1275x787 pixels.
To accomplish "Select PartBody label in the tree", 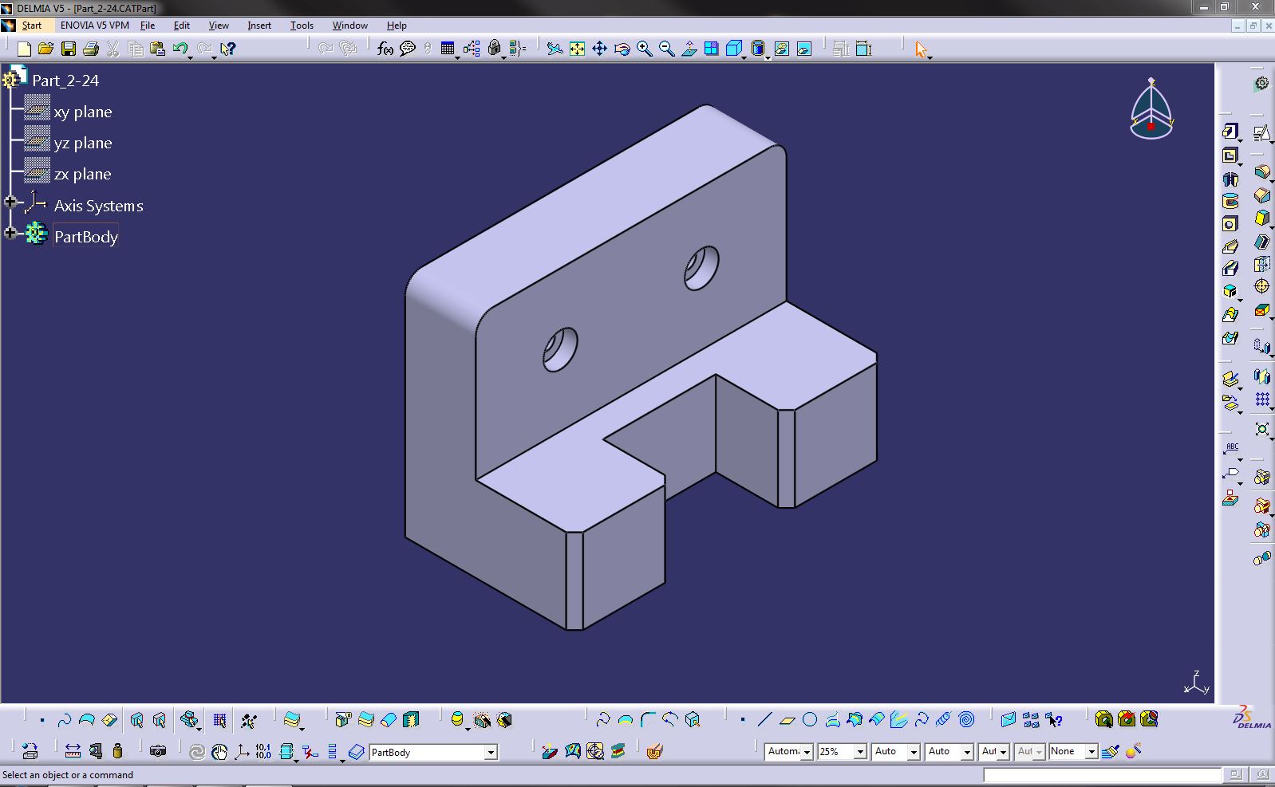I will tap(86, 237).
